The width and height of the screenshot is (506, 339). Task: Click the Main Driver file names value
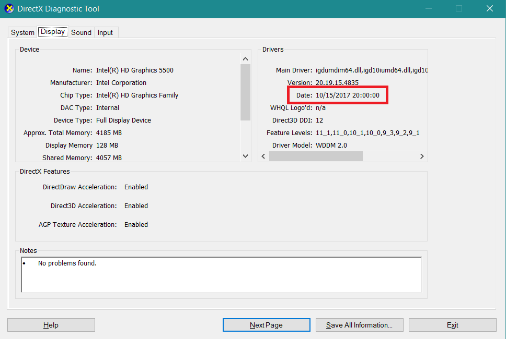pos(372,70)
